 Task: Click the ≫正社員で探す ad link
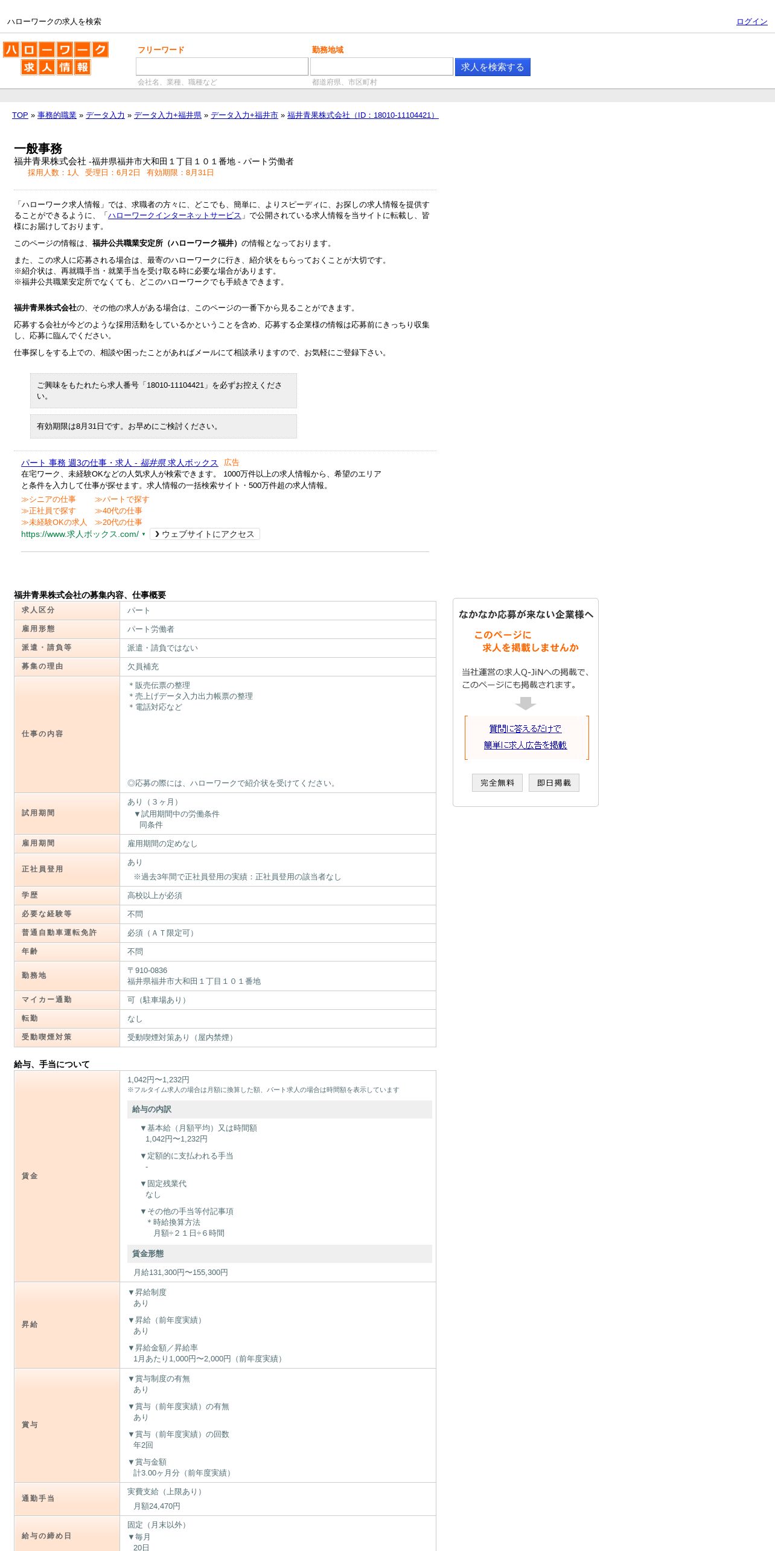pyautogui.click(x=48, y=511)
